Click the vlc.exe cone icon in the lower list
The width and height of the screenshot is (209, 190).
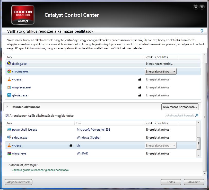(x=9, y=146)
